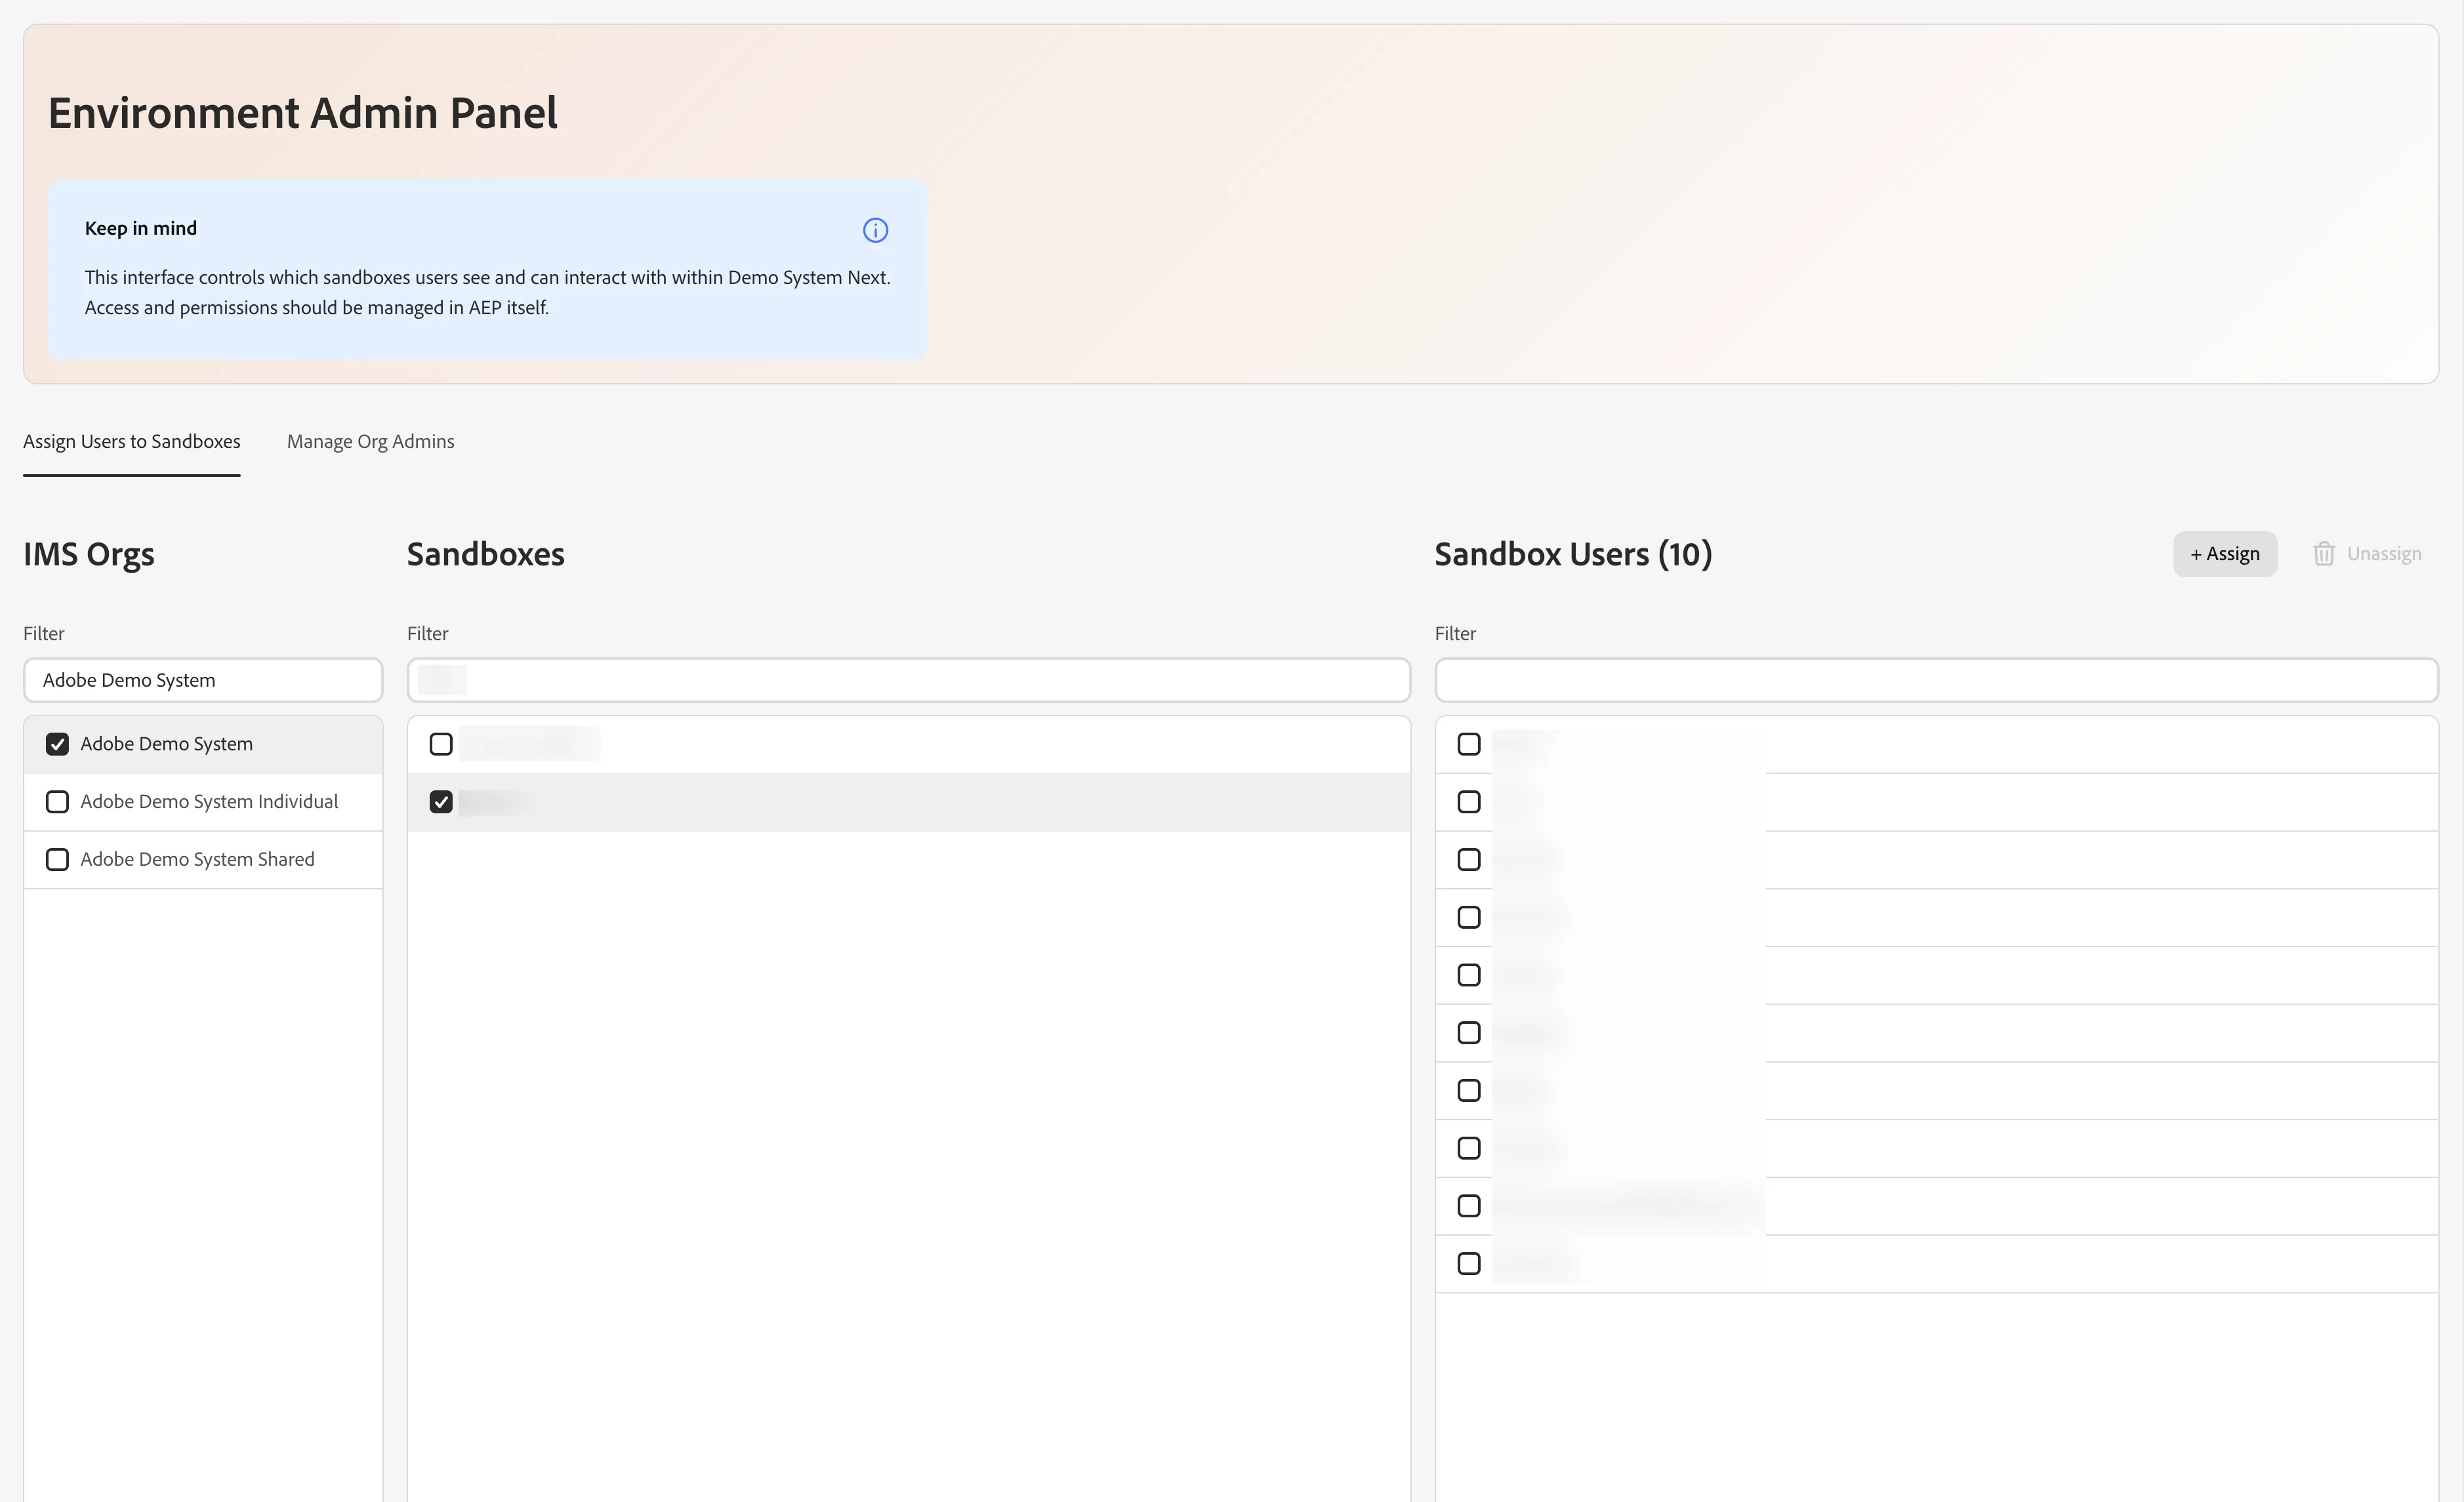Check the last Sandbox Users row checkbox
Screen dimensions: 2464x1502
click(x=1469, y=1264)
